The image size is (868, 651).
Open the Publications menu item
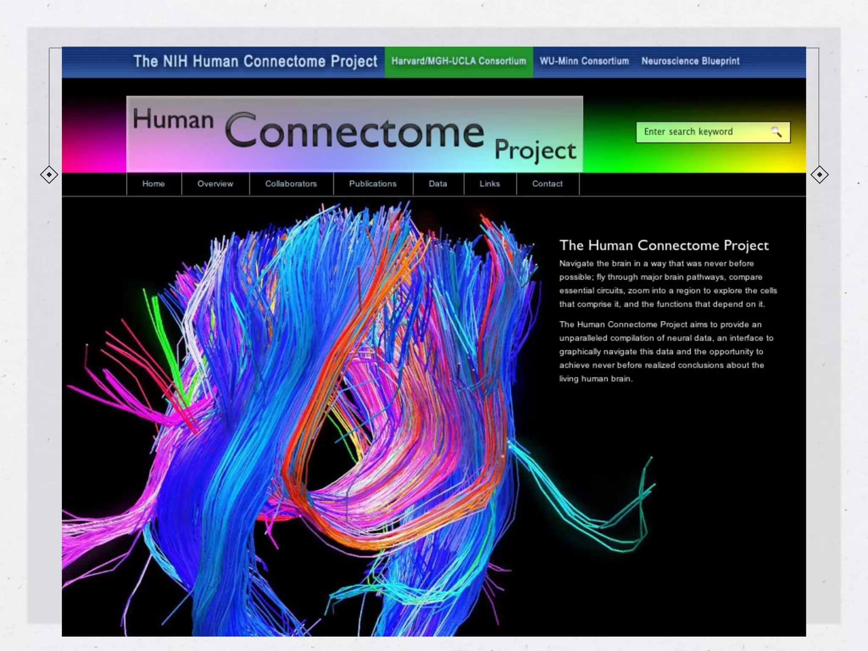373,184
